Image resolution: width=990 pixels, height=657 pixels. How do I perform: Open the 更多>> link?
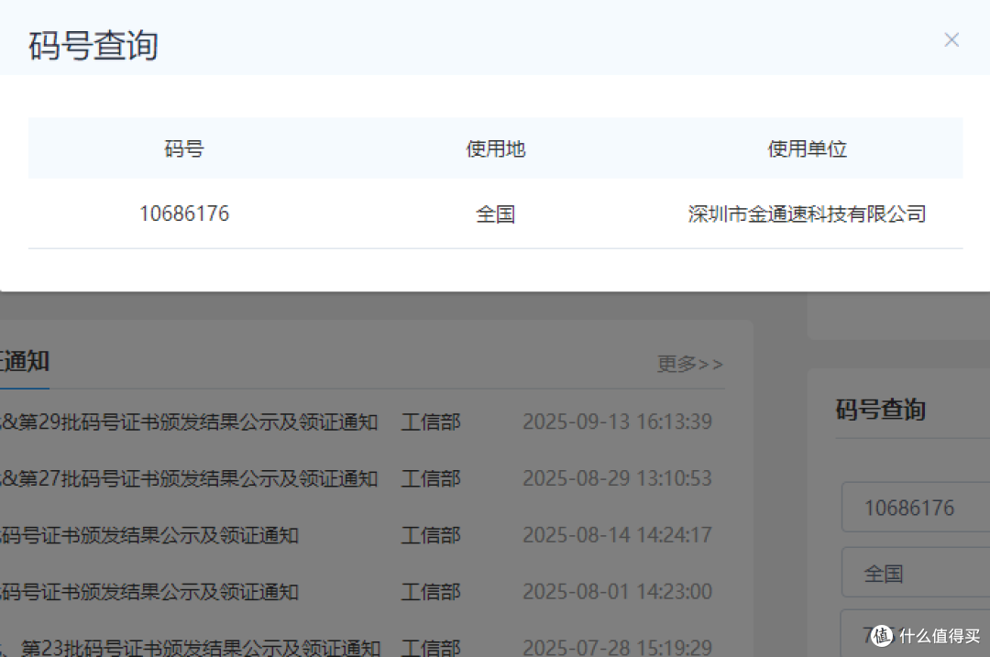click(689, 364)
